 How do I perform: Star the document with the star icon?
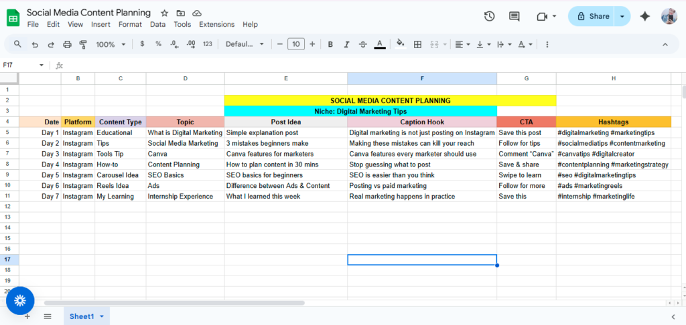point(165,13)
